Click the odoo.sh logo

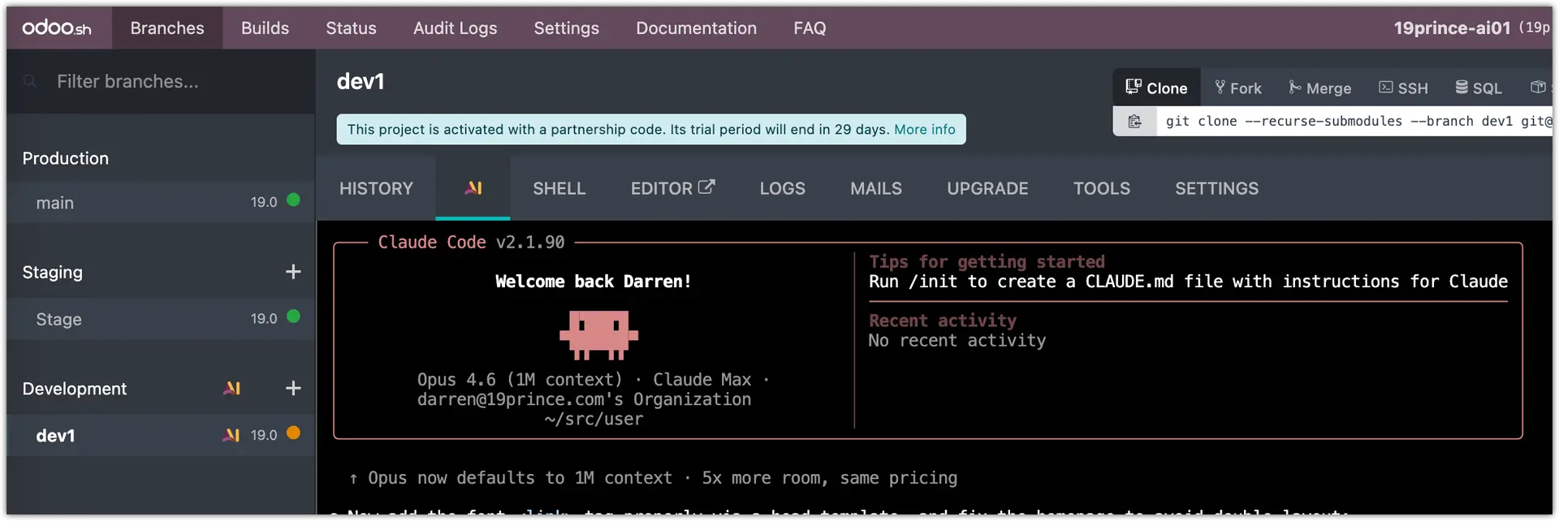[x=56, y=28]
